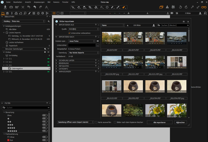
Task: Click the minus icon in Ordner row
Action: pos(48,52)
